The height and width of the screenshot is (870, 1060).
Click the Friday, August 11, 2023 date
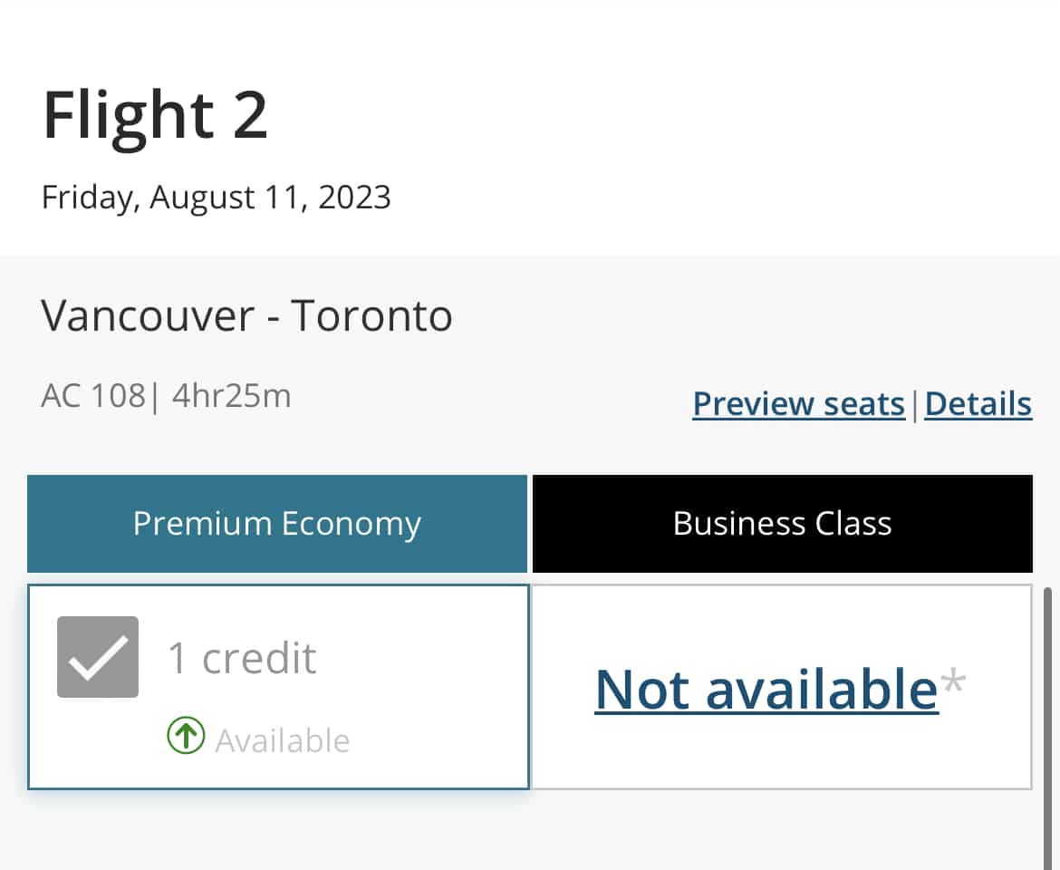(217, 198)
